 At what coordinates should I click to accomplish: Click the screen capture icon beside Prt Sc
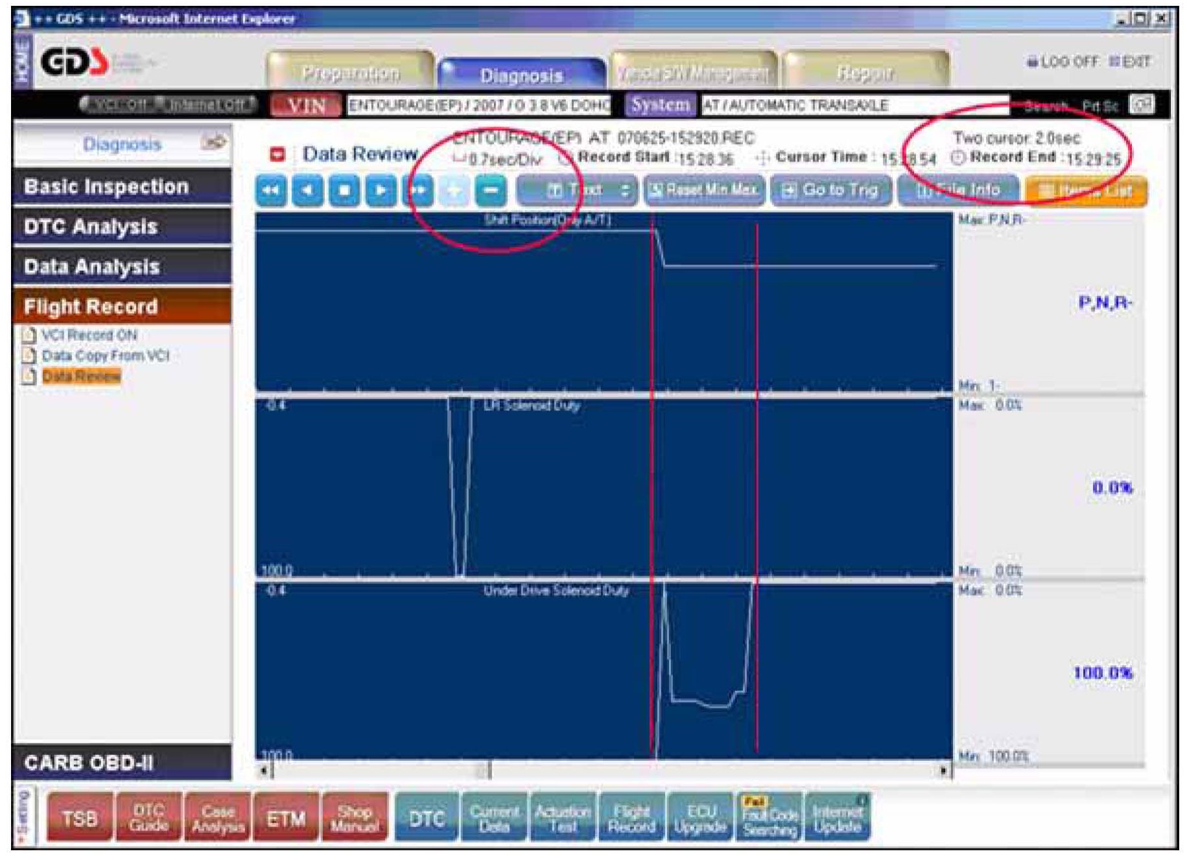click(1141, 105)
